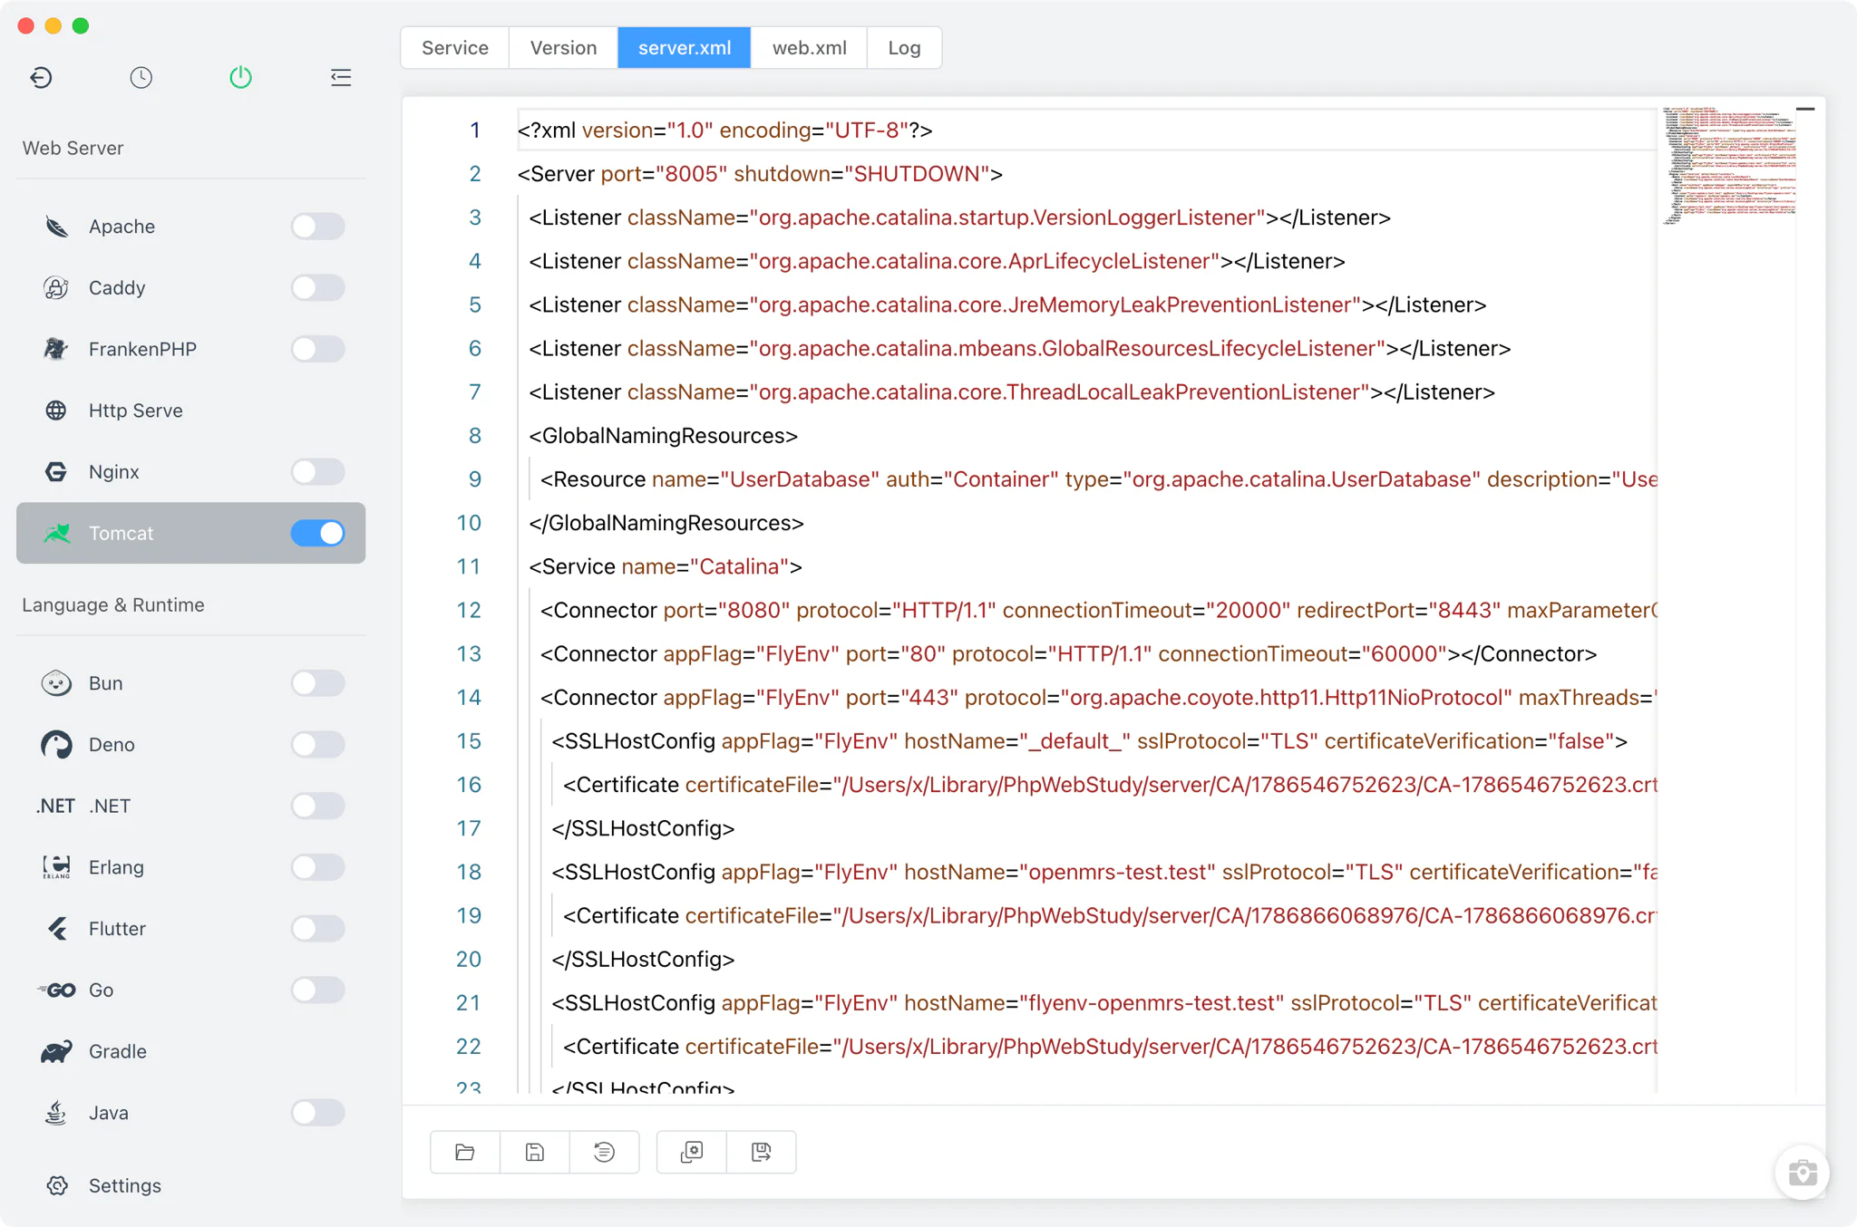Click the Caddy icon

click(x=56, y=288)
